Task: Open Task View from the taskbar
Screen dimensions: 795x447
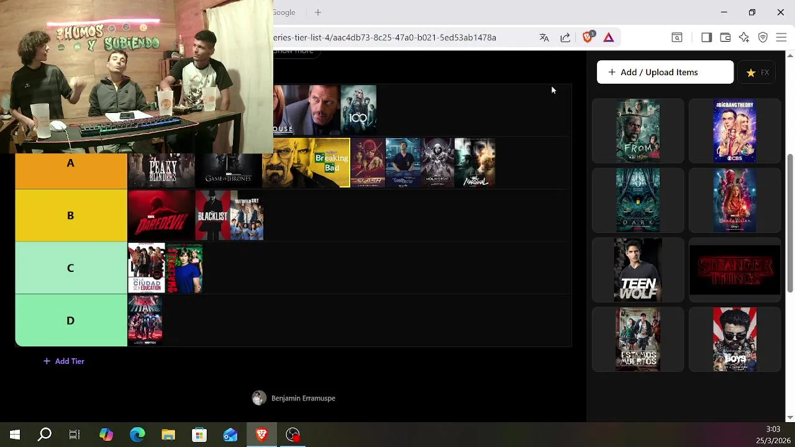Action: pos(75,435)
